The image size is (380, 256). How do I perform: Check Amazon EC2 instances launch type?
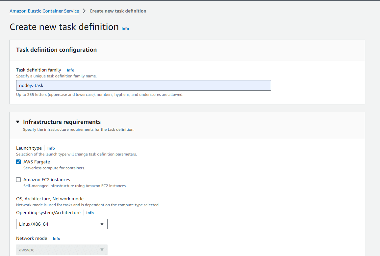tap(18, 179)
